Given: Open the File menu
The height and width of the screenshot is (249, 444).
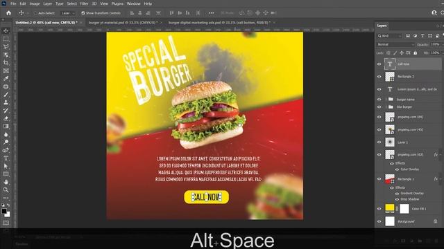Looking at the screenshot, I should click(13, 3).
